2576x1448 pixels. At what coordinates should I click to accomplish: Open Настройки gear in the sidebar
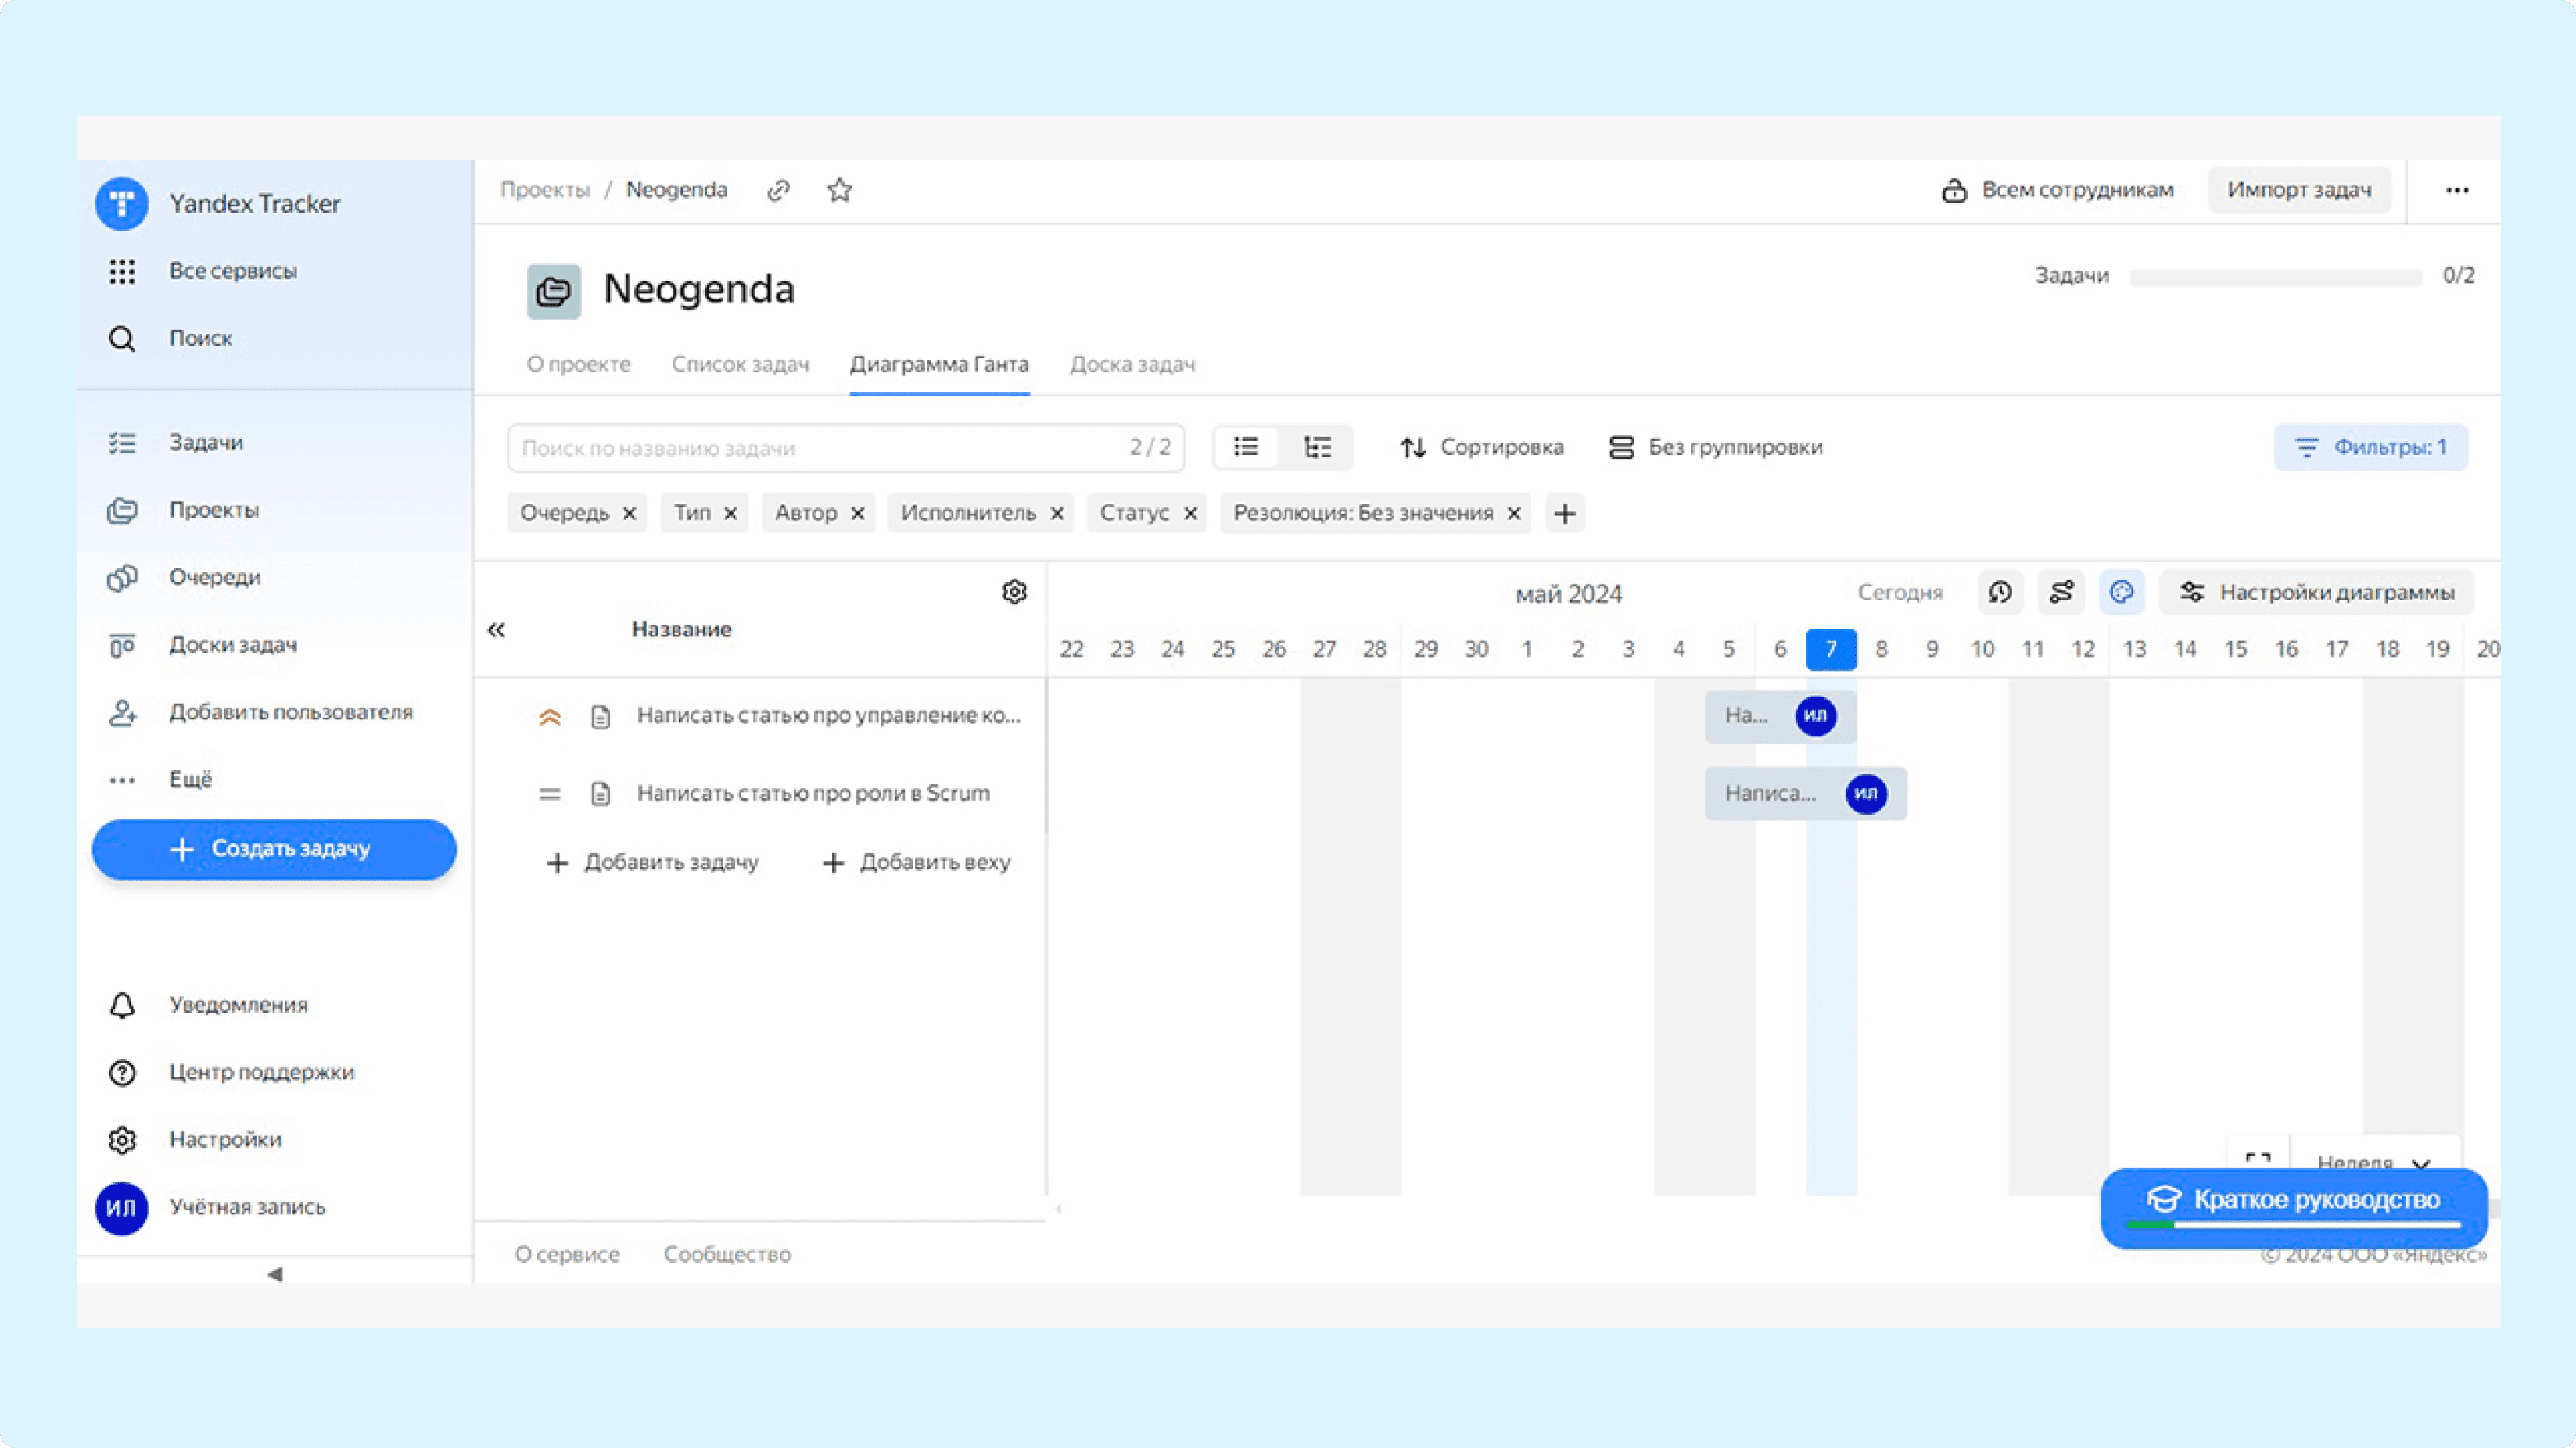[122, 1140]
